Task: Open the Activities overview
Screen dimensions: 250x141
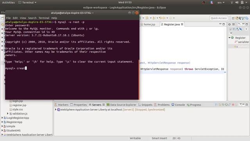Action: pyautogui.click(x=8, y=3)
